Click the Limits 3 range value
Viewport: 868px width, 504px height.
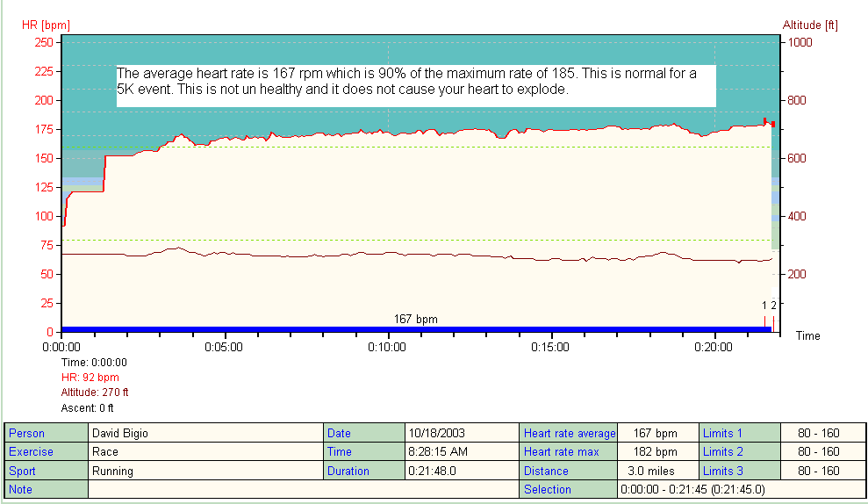pos(821,471)
